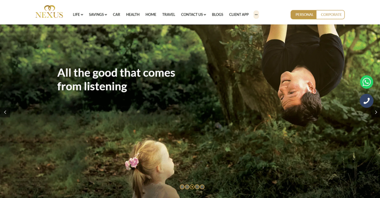380x198 pixels.
Task: Open the Travel menu item
Action: point(168,14)
